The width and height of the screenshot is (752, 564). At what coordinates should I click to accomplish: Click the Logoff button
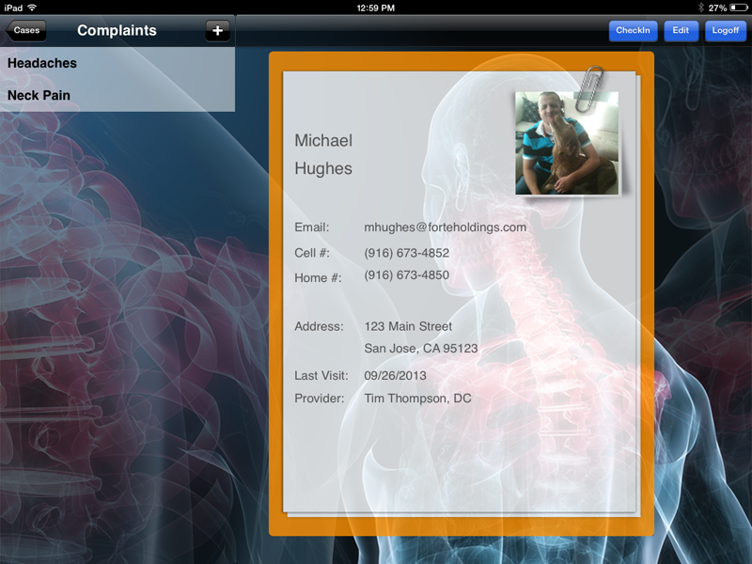point(725,31)
